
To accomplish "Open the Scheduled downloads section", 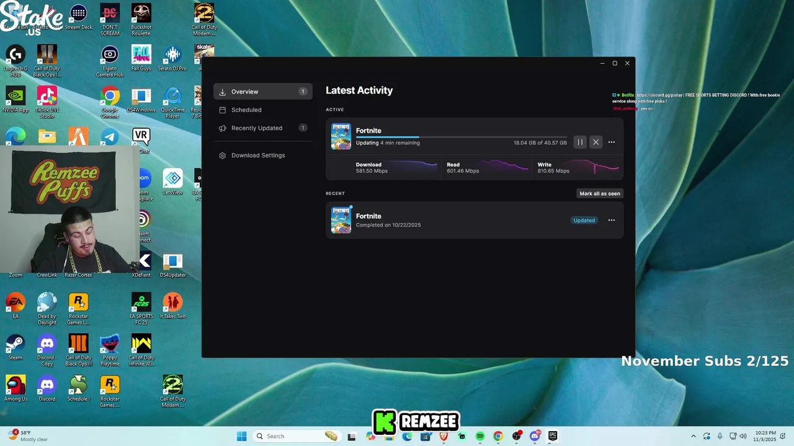I will click(x=262, y=110).
